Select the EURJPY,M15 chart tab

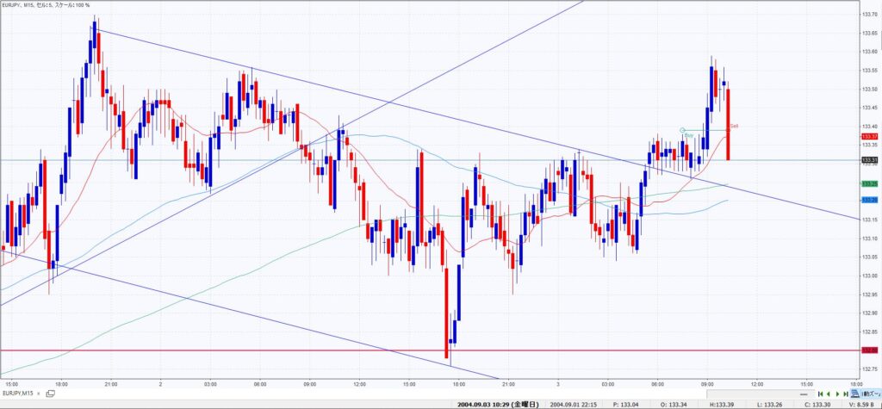[19, 394]
